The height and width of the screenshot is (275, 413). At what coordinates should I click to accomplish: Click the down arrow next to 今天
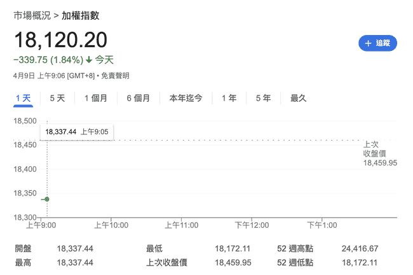tap(89, 60)
